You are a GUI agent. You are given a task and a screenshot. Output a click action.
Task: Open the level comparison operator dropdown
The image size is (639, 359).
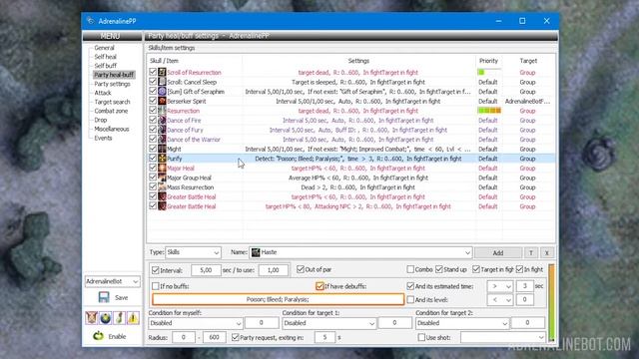click(500, 300)
